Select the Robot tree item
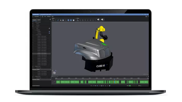Viewport: 182px width, 102px height. click(37, 24)
